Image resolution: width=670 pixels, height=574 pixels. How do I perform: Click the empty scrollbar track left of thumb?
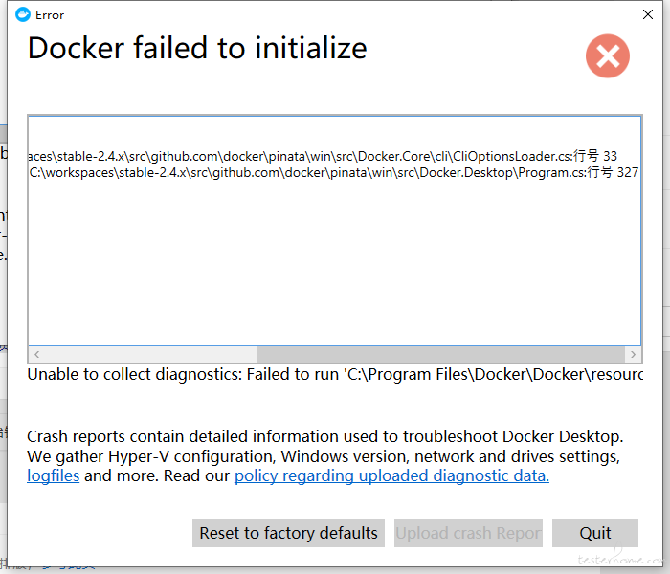click(x=151, y=355)
